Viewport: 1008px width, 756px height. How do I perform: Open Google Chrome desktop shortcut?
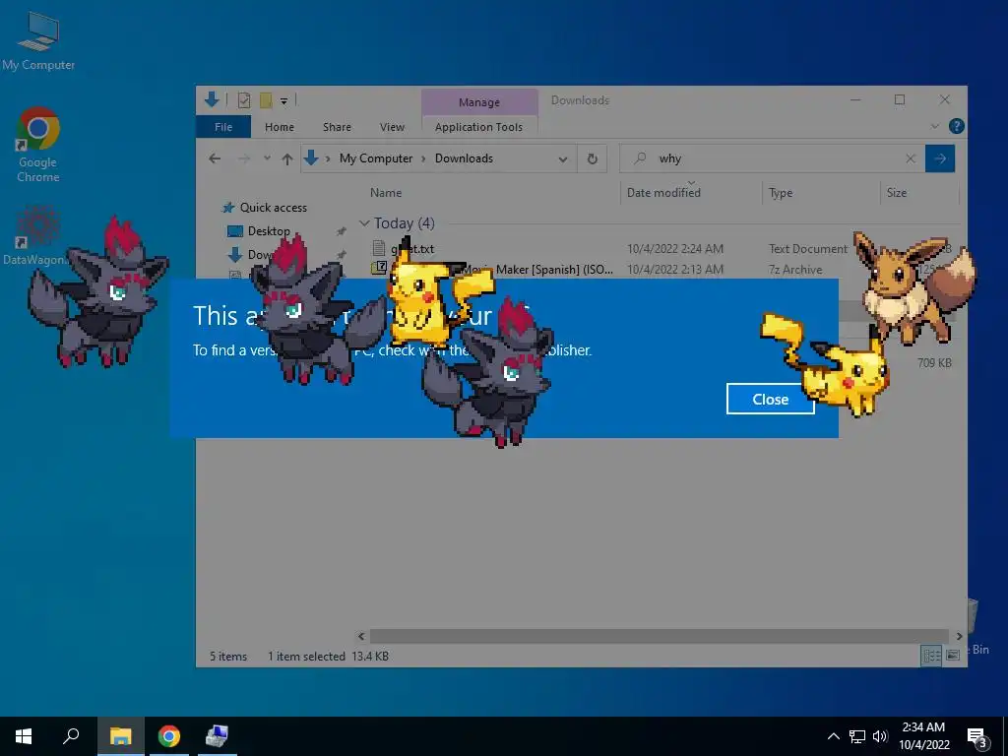click(38, 145)
